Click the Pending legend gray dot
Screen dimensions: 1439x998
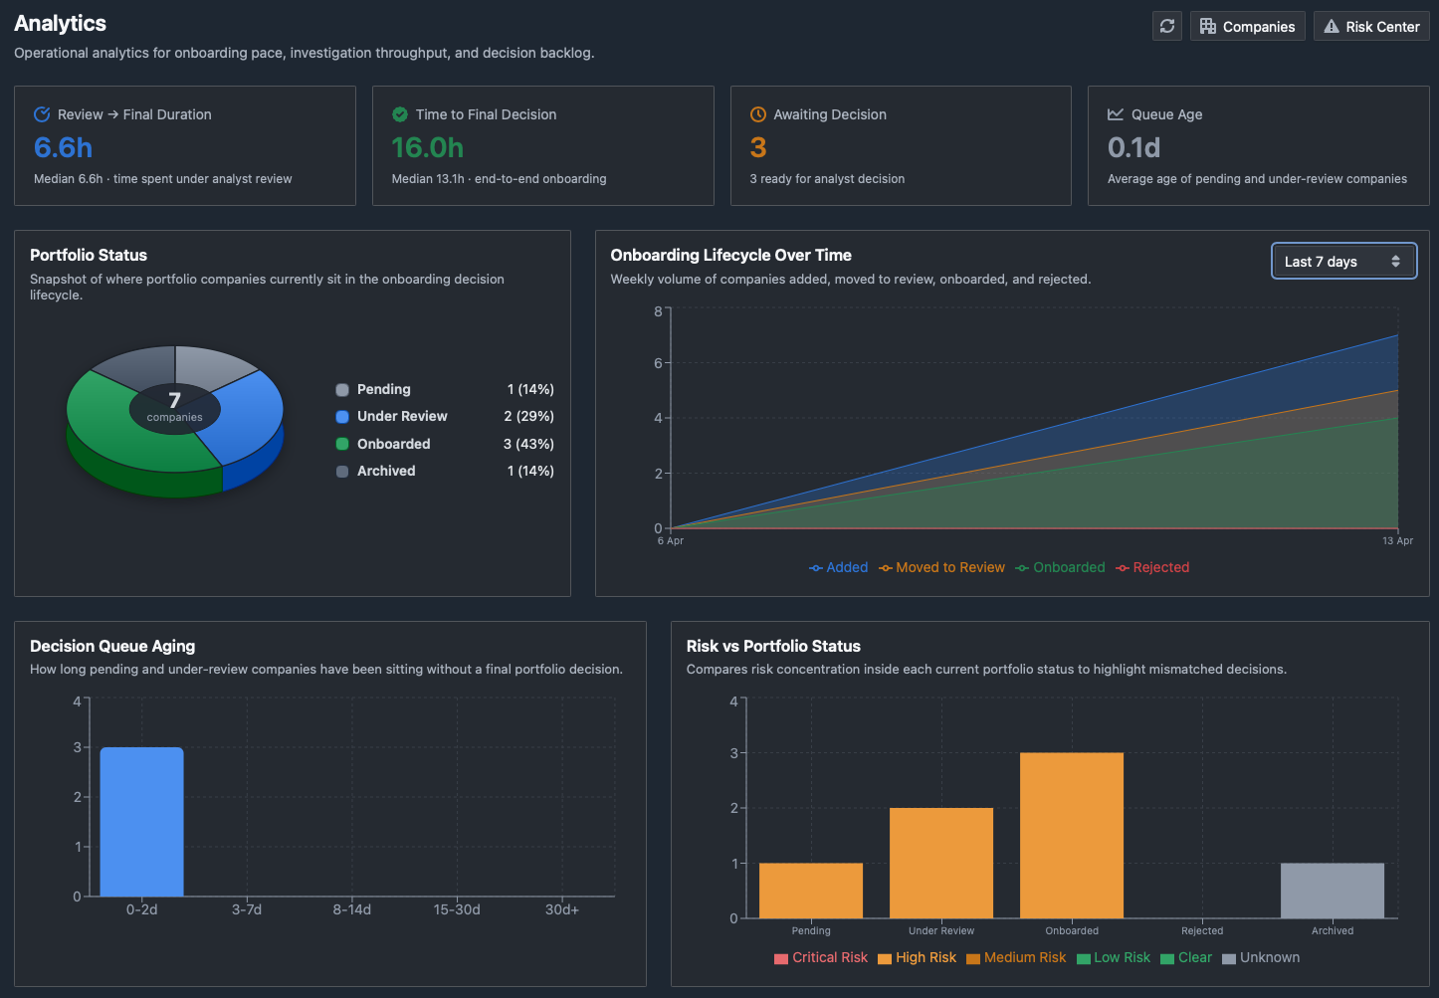click(x=342, y=390)
